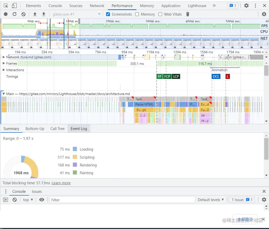Screen dimensions: 269x229
Task: Open the Application tab
Action: [x=171, y=6]
